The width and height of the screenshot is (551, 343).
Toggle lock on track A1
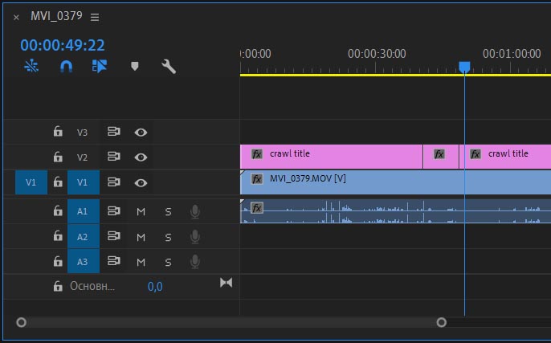[58, 210]
